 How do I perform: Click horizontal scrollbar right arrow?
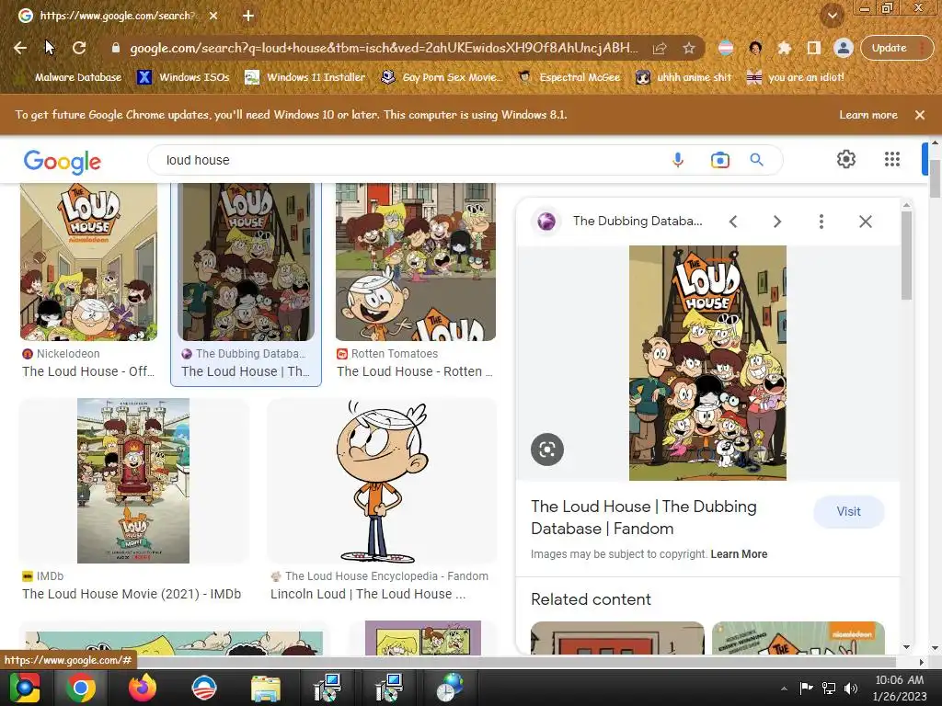(x=921, y=662)
